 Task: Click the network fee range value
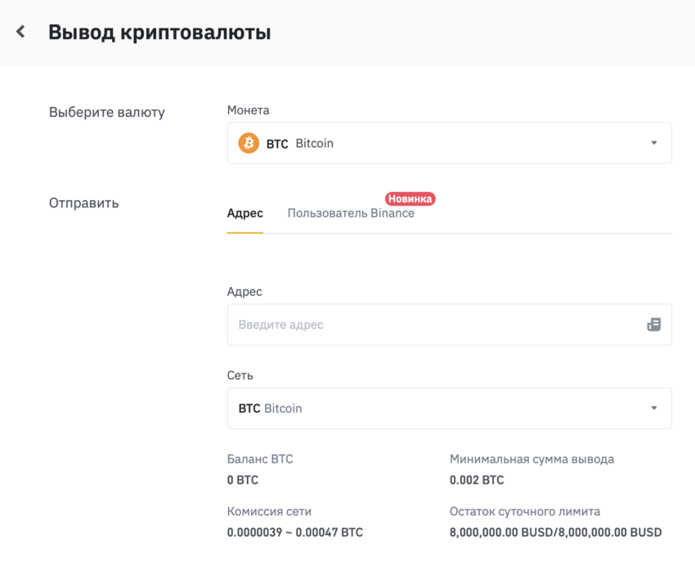pyautogui.click(x=294, y=533)
